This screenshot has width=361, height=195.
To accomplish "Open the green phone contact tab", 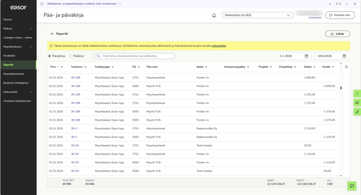I will pyautogui.click(x=357, y=112).
